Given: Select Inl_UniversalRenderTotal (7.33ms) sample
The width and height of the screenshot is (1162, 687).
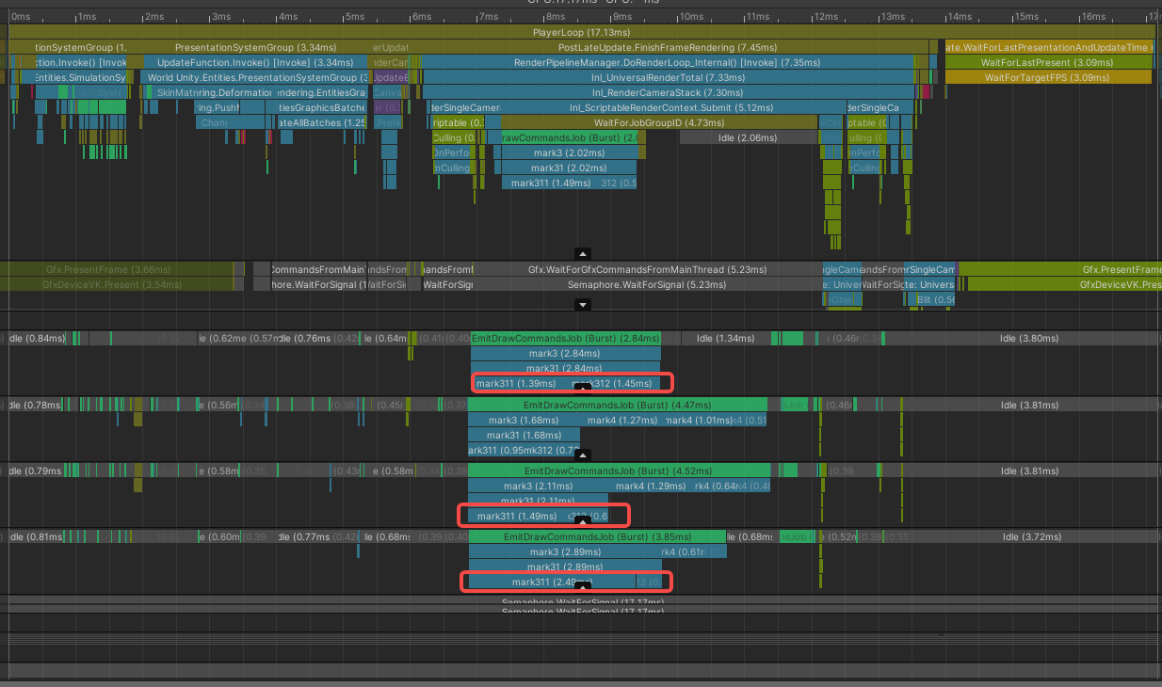Looking at the screenshot, I should click(666, 77).
